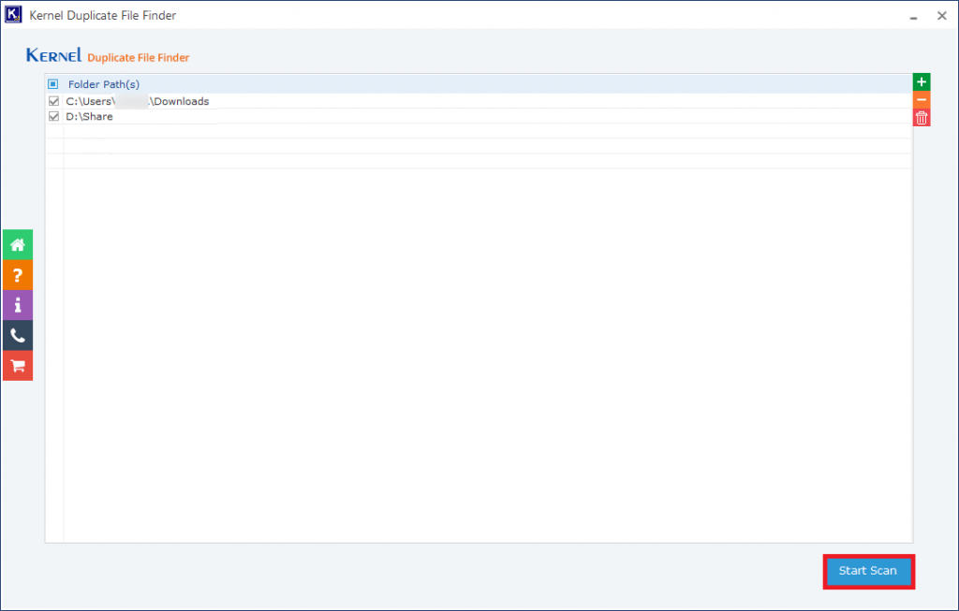
Task: Open Help via the orange question mark icon
Action: (x=17, y=274)
